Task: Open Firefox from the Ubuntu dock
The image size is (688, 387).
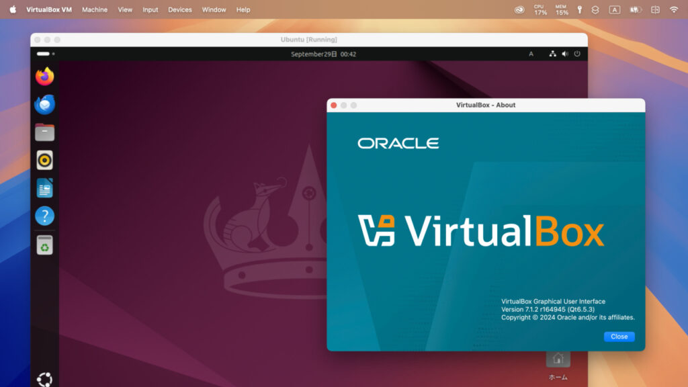Action: [x=44, y=77]
